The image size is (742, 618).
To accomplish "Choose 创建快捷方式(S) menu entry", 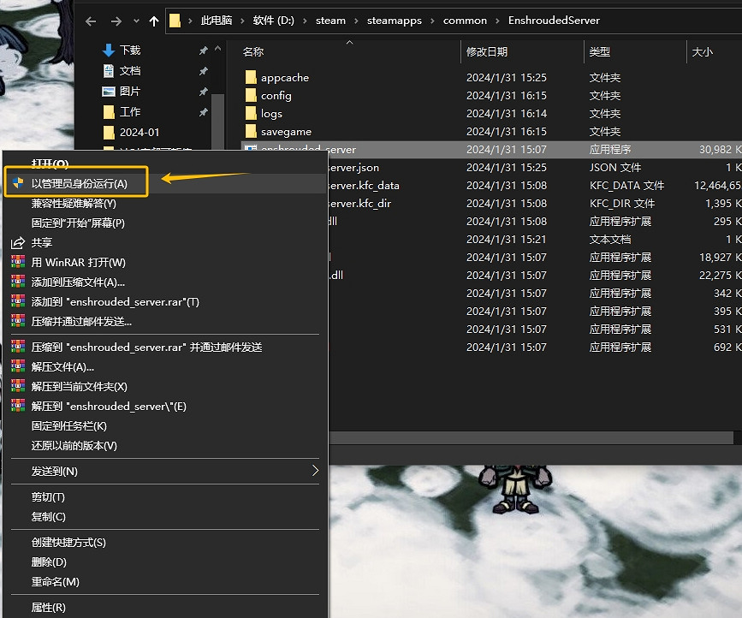I will [x=68, y=542].
